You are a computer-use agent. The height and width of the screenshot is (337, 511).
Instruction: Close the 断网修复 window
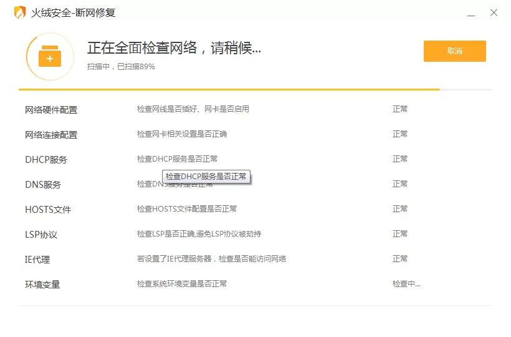point(494,12)
